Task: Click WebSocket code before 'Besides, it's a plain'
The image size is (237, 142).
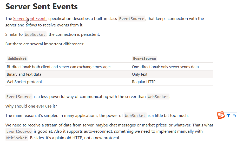Action: [x=17, y=138]
